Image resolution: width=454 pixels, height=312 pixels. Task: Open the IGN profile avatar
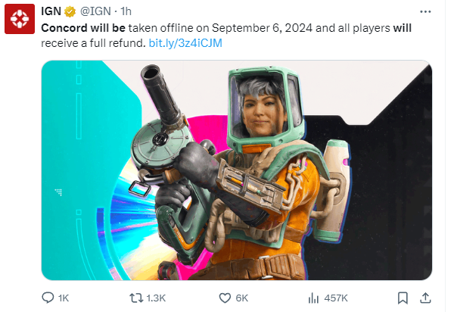(20, 19)
